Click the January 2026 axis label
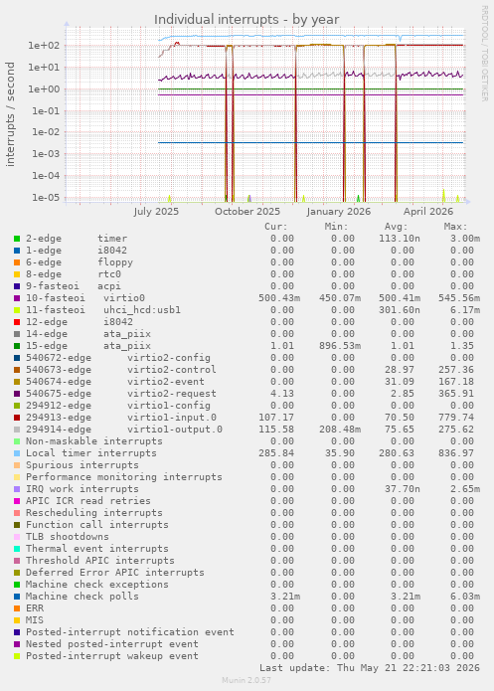 click(338, 212)
